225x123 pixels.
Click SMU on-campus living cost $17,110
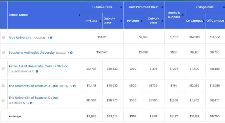pyautogui.click(x=194, y=52)
